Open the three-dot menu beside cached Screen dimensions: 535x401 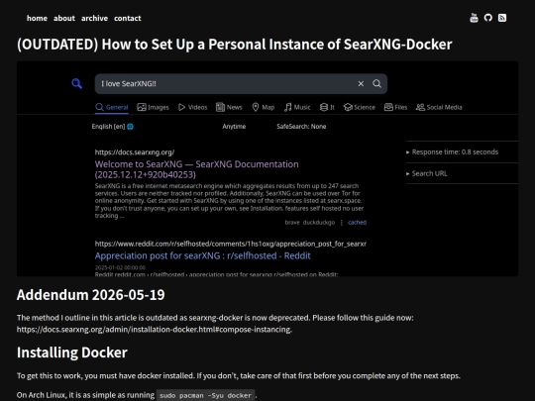341,223
